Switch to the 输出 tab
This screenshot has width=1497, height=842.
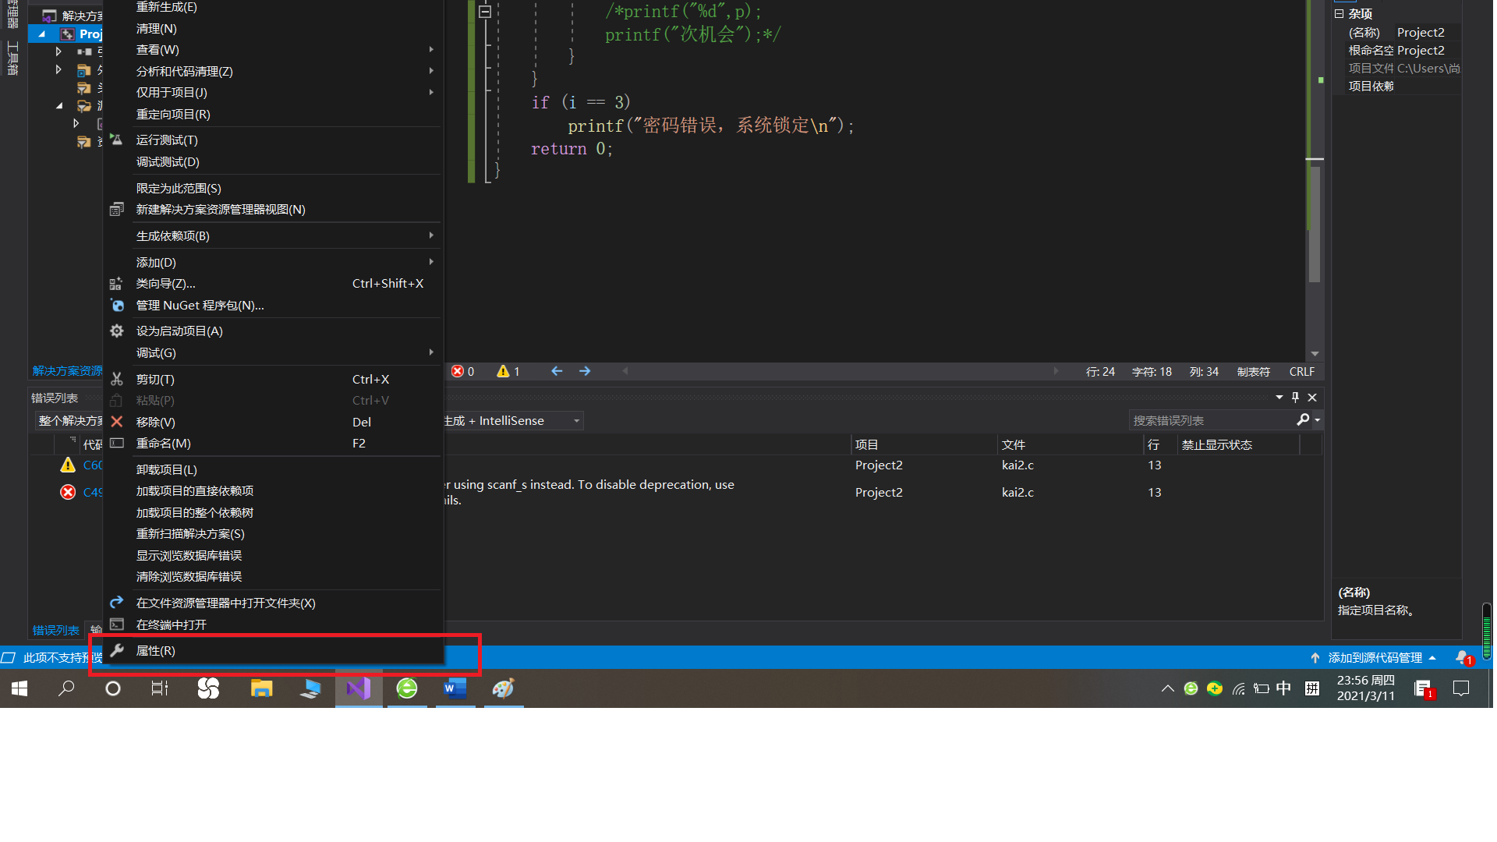tap(95, 630)
